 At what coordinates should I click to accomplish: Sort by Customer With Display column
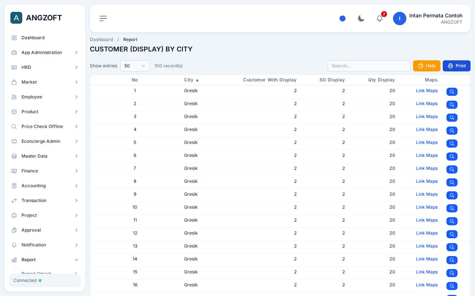(x=270, y=80)
